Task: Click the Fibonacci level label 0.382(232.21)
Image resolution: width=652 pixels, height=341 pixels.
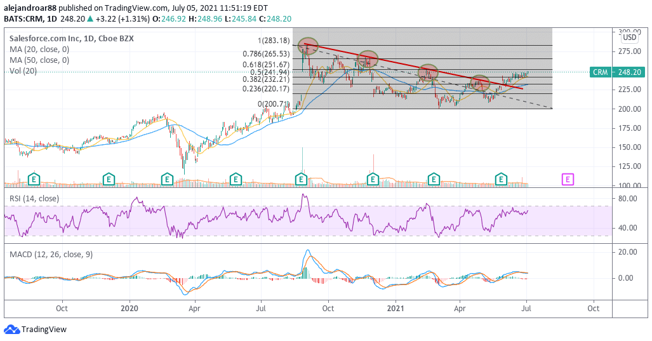Action: click(266, 79)
